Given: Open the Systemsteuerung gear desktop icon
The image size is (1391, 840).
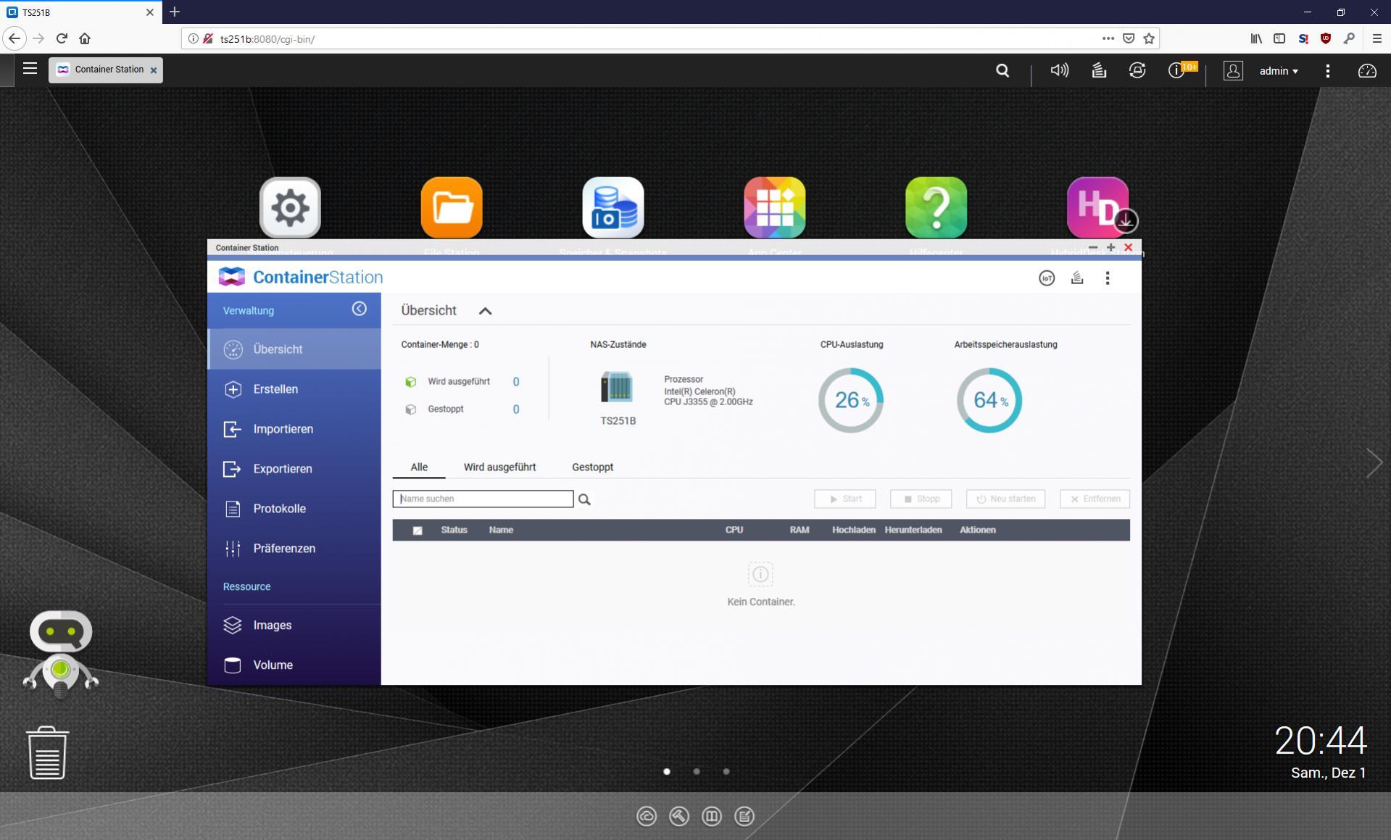Looking at the screenshot, I should coord(290,207).
